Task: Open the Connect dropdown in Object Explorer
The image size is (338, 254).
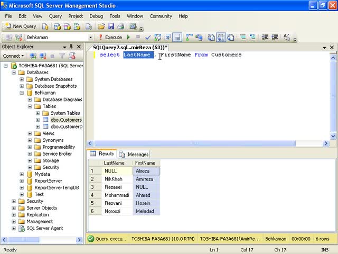Action: (13, 56)
